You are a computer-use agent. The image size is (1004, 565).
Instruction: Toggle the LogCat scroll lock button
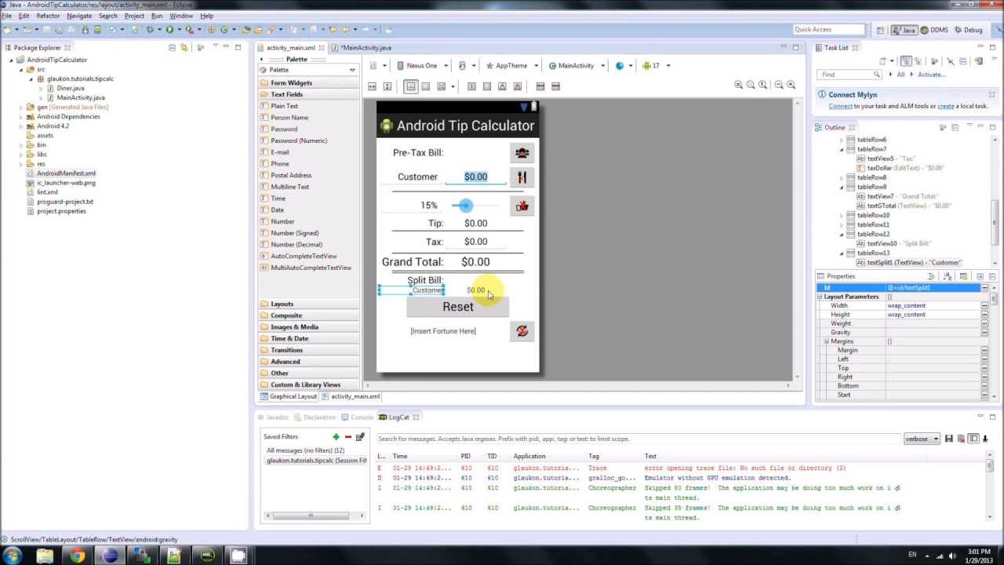click(x=986, y=439)
